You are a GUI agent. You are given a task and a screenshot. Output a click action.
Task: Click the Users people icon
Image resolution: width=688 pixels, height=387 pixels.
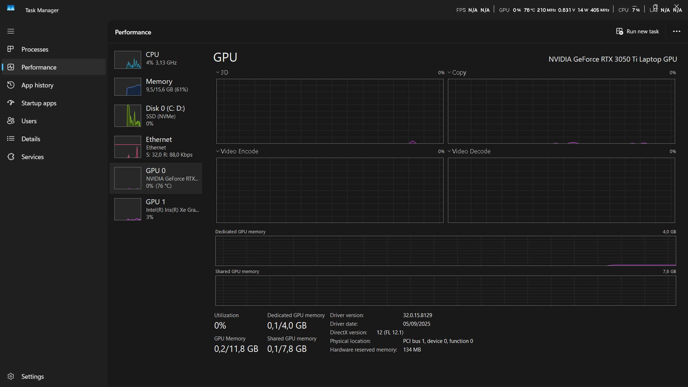coord(11,121)
